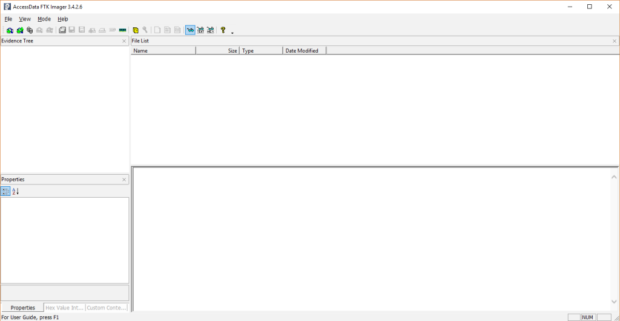Click Add to Custom Content Image icon

click(92, 30)
